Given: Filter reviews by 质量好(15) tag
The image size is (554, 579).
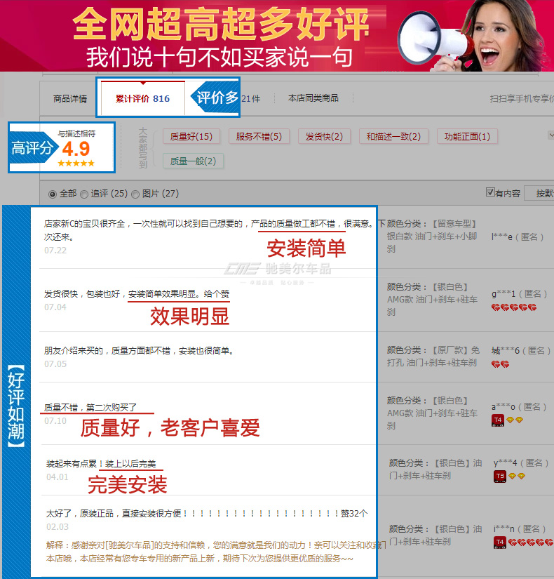Looking at the screenshot, I should (x=191, y=137).
